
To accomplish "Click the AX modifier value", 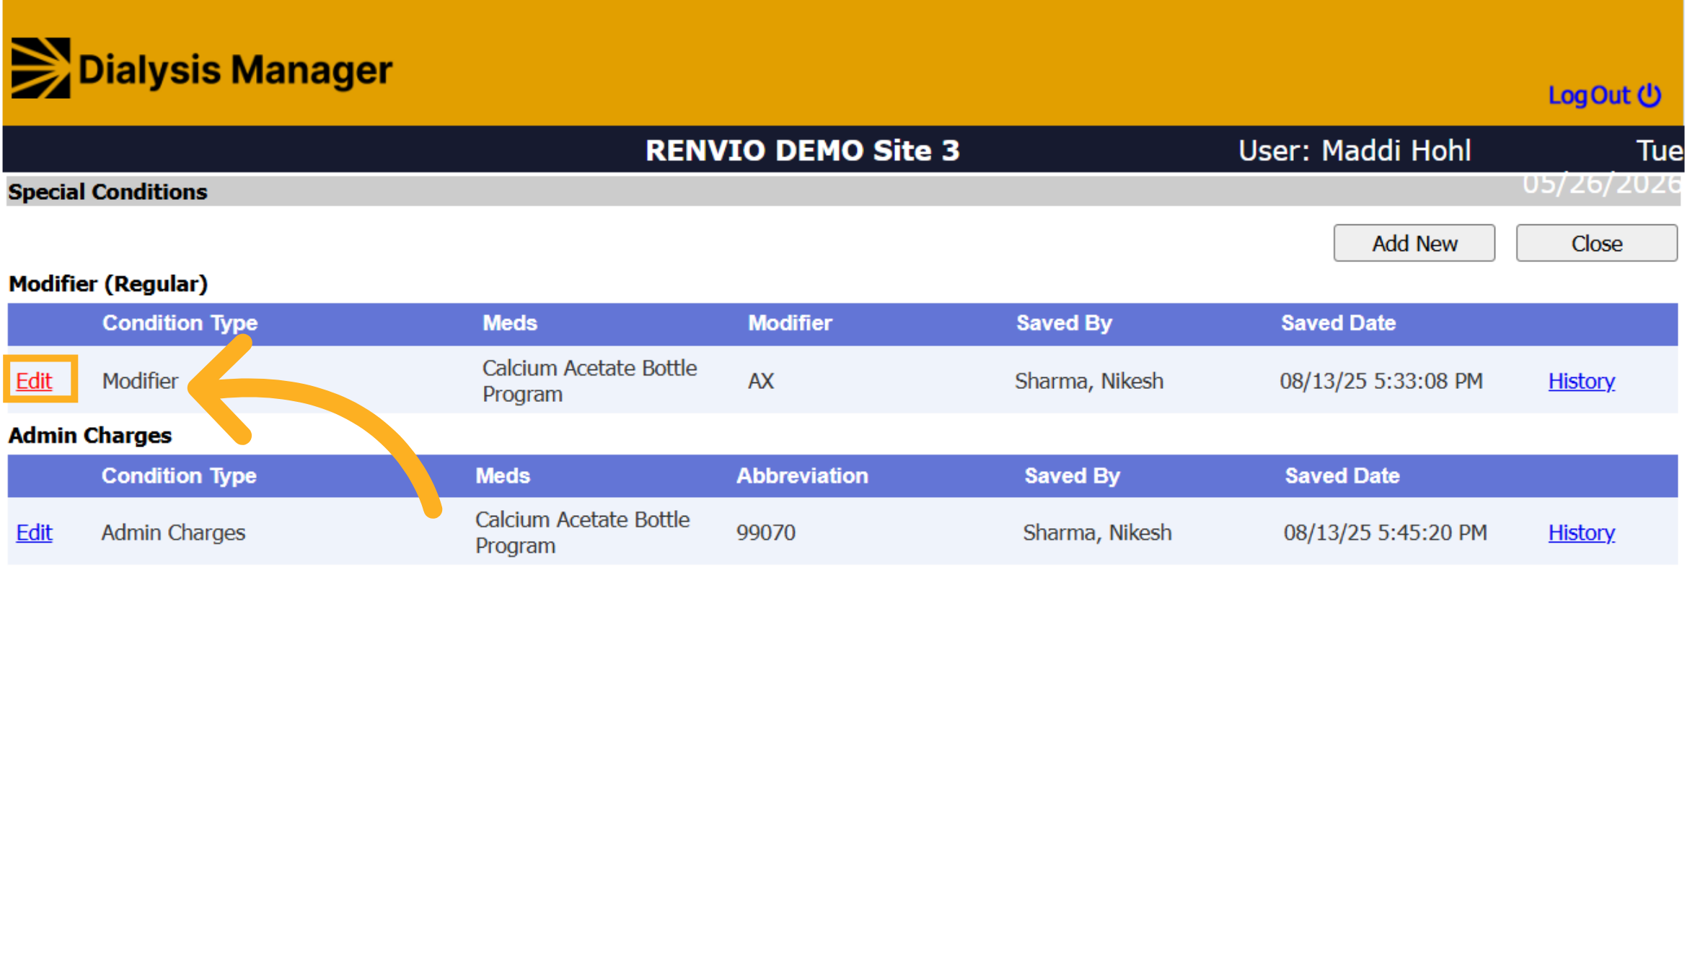I will click(761, 381).
